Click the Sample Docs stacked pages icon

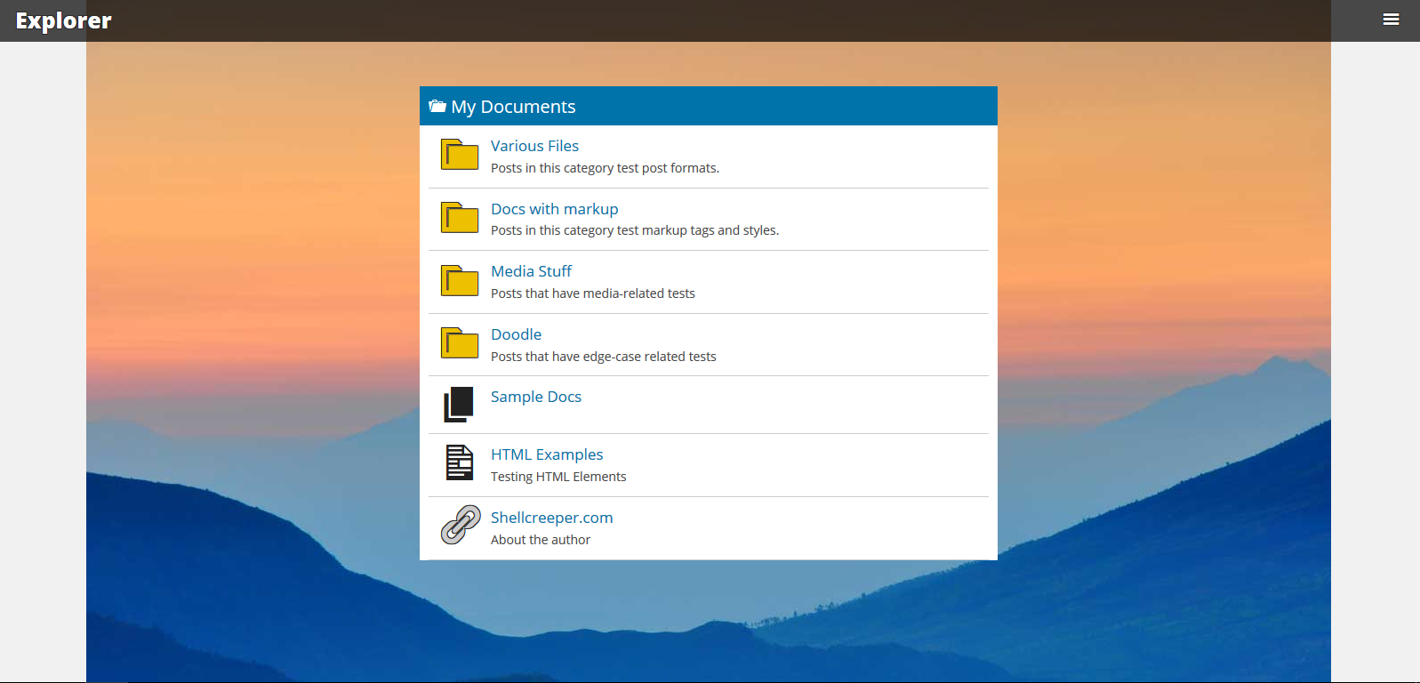pyautogui.click(x=459, y=404)
